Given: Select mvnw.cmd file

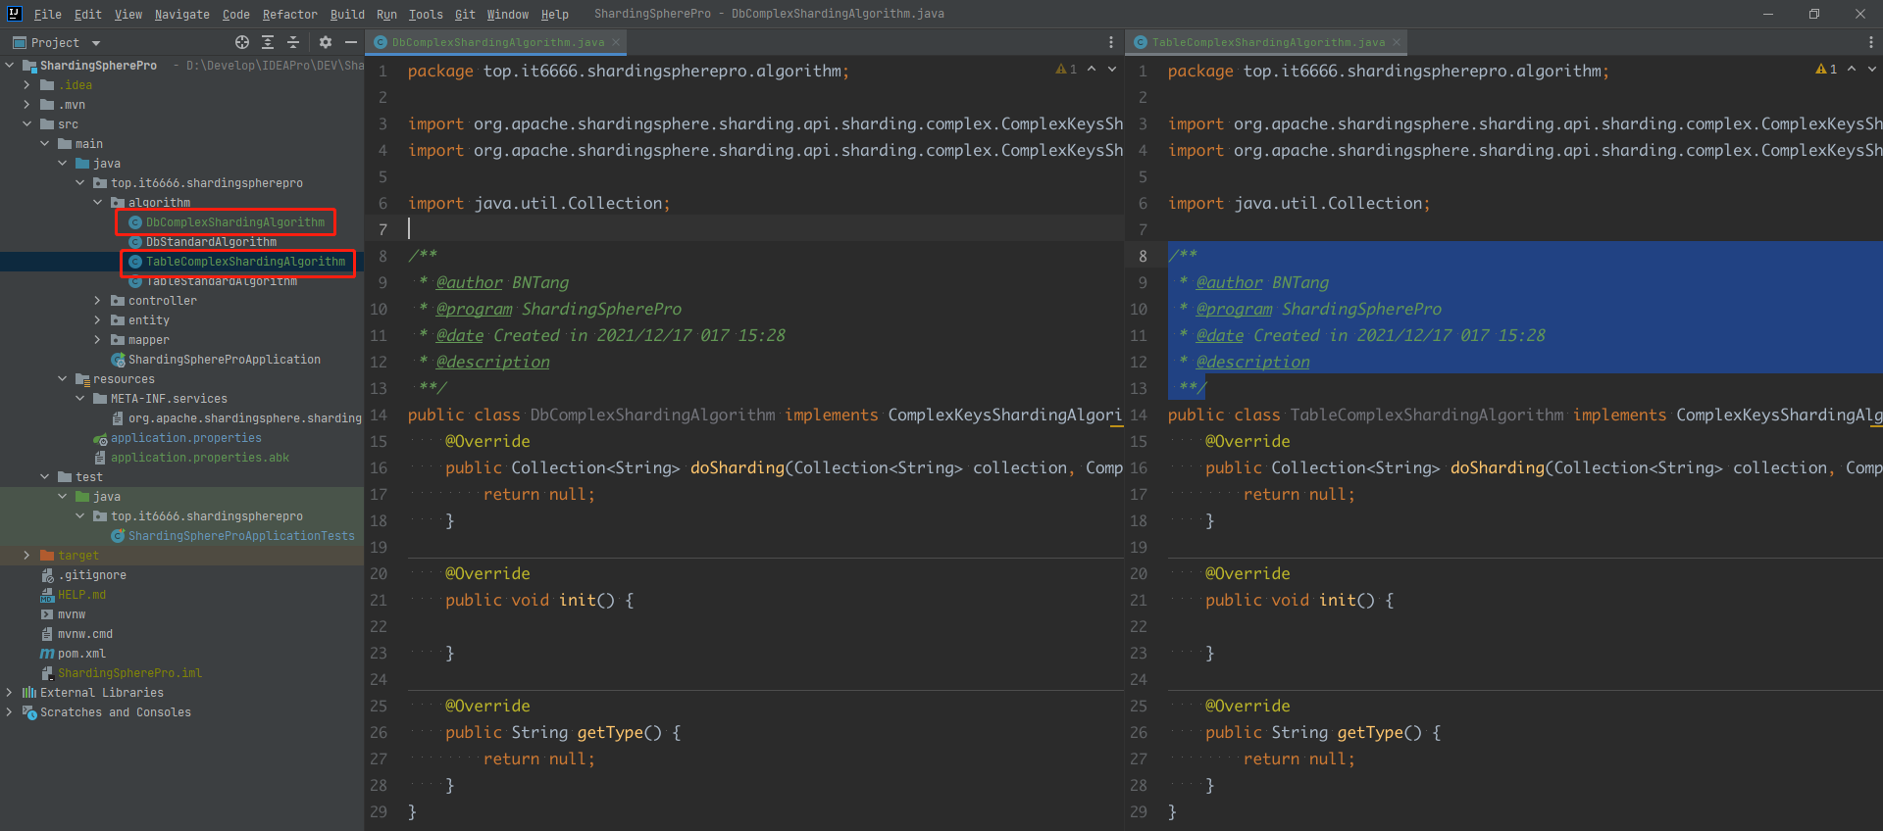Looking at the screenshot, I should tap(85, 634).
